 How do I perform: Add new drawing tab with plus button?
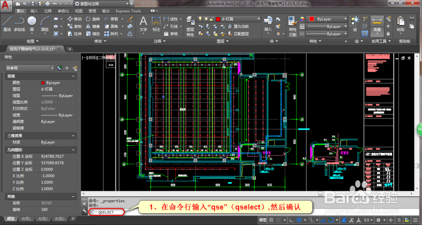[70, 49]
